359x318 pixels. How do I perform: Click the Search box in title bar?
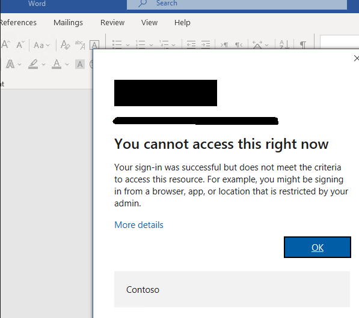[x=237, y=4]
